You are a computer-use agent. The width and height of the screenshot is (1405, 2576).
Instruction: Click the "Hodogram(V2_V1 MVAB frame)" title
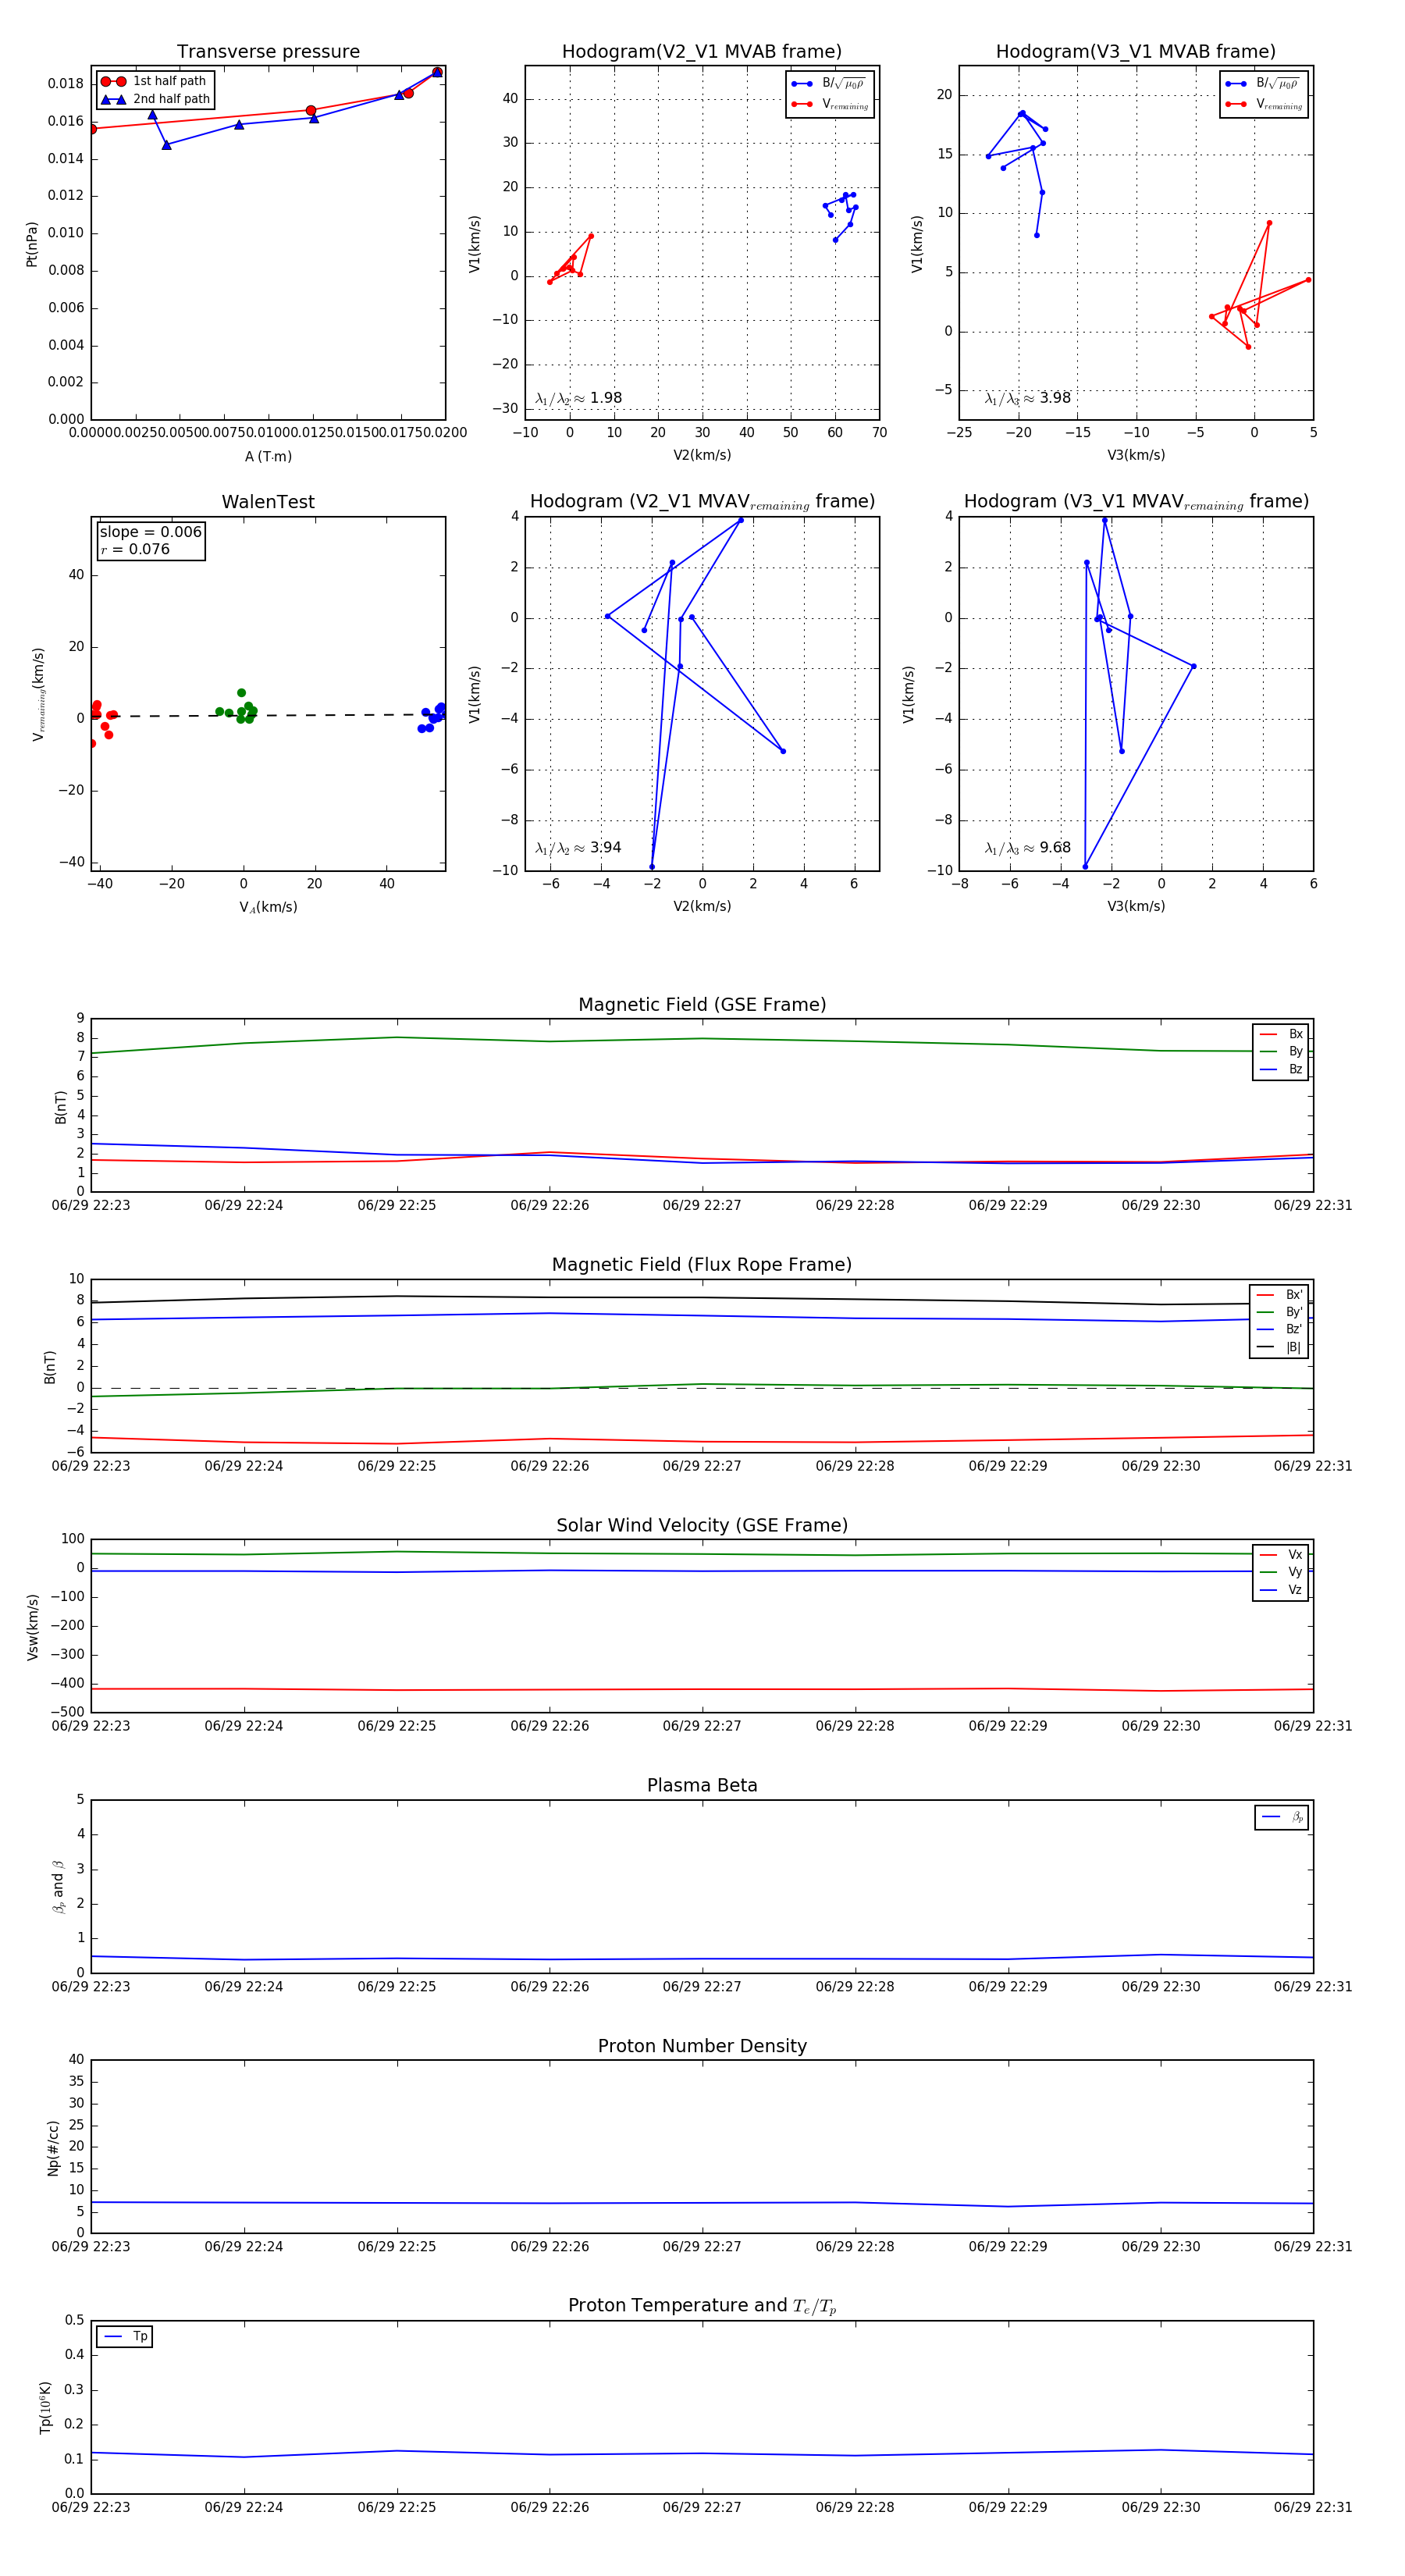pyautogui.click(x=702, y=52)
